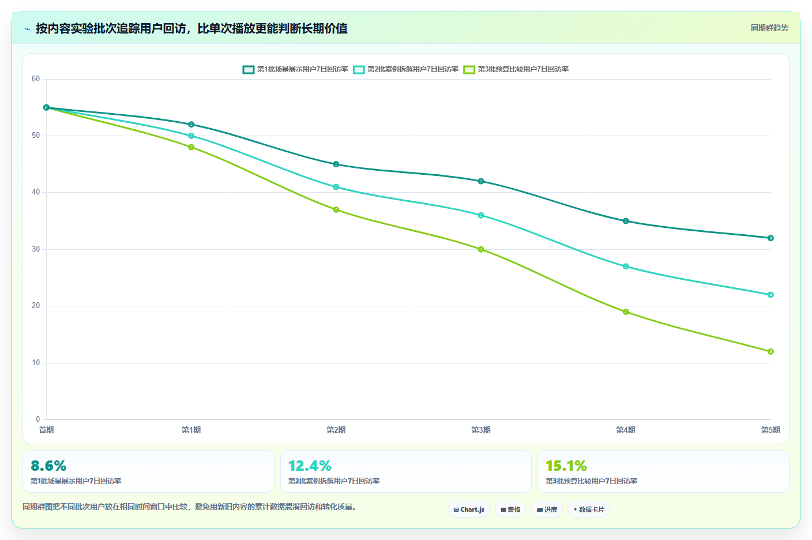This screenshot has height=540, width=812.
Task: Click the 15.1% stat value
Action: click(566, 466)
